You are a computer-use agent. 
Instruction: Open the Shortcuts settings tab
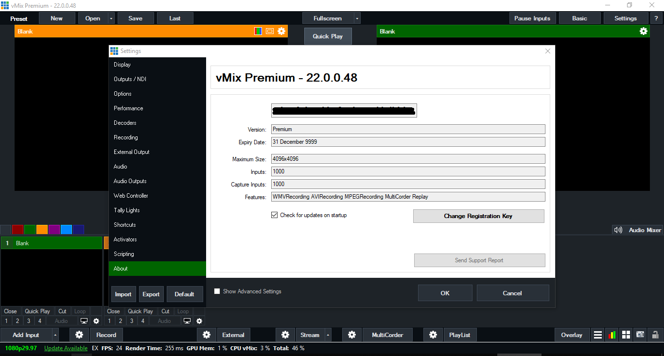[x=157, y=225]
